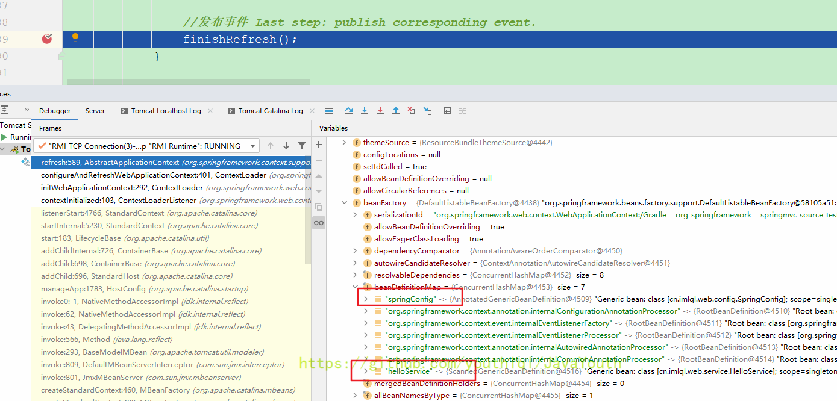This screenshot has width=837, height=401.
Task: Toggle show watches glasses icon
Action: click(319, 223)
